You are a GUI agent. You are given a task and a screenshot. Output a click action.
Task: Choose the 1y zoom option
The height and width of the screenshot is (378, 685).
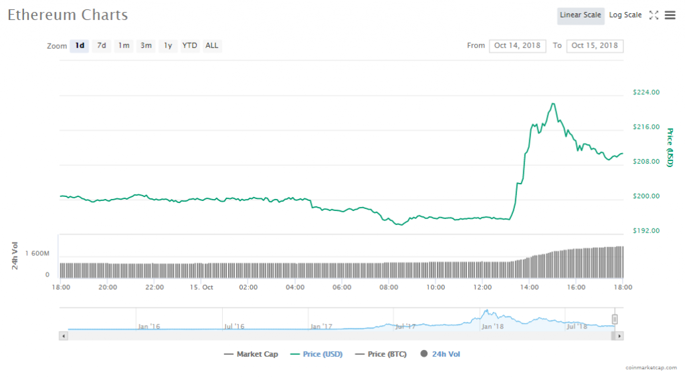(x=168, y=46)
